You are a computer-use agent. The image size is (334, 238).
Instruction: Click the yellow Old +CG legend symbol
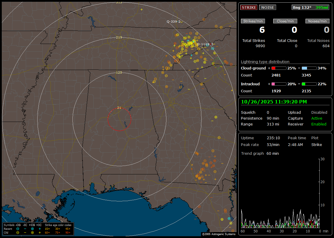click(x=32, y=232)
